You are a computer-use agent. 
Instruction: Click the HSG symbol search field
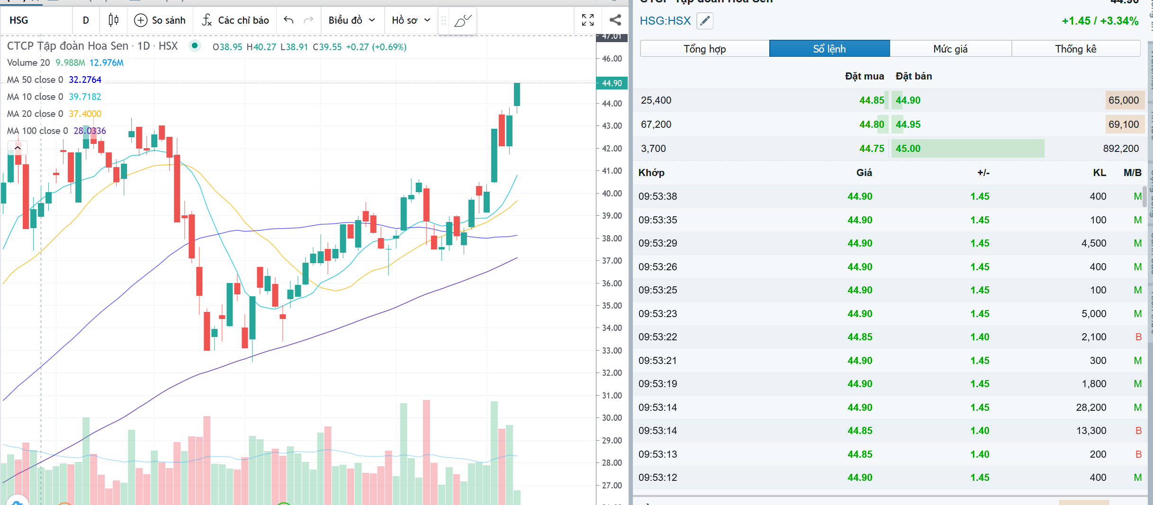coord(37,20)
